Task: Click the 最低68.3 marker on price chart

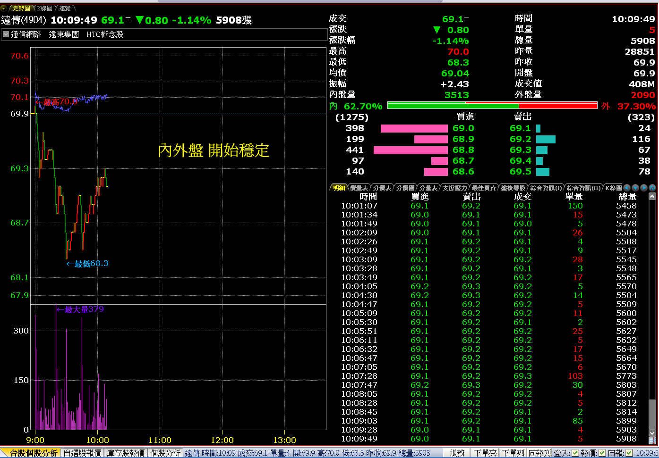Action: click(x=87, y=264)
